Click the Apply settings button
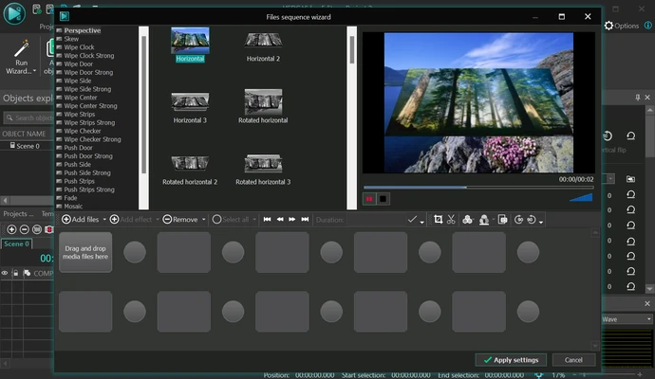Image resolution: width=655 pixels, height=379 pixels. [x=511, y=360]
